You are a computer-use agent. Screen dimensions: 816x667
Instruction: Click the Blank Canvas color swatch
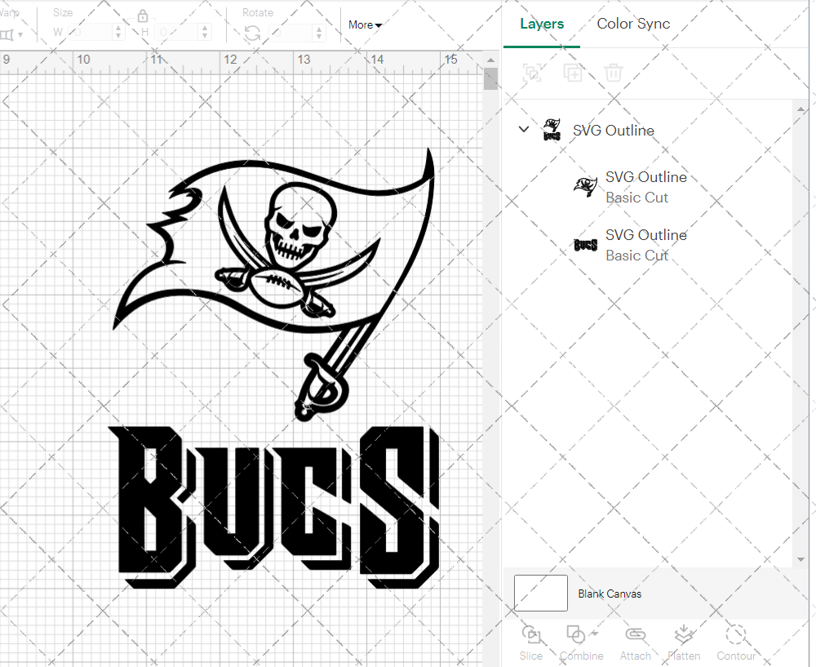(541, 593)
